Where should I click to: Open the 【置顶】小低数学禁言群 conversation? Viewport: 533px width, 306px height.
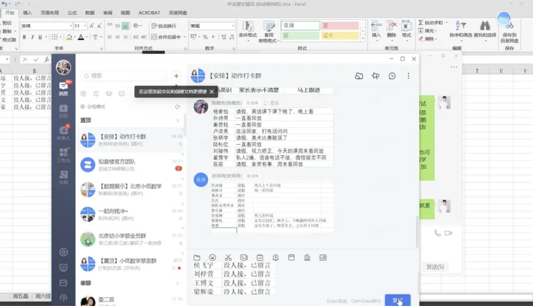click(131, 264)
